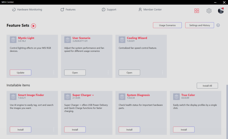
Task: Click the user profile avatar
Action: [221, 11]
